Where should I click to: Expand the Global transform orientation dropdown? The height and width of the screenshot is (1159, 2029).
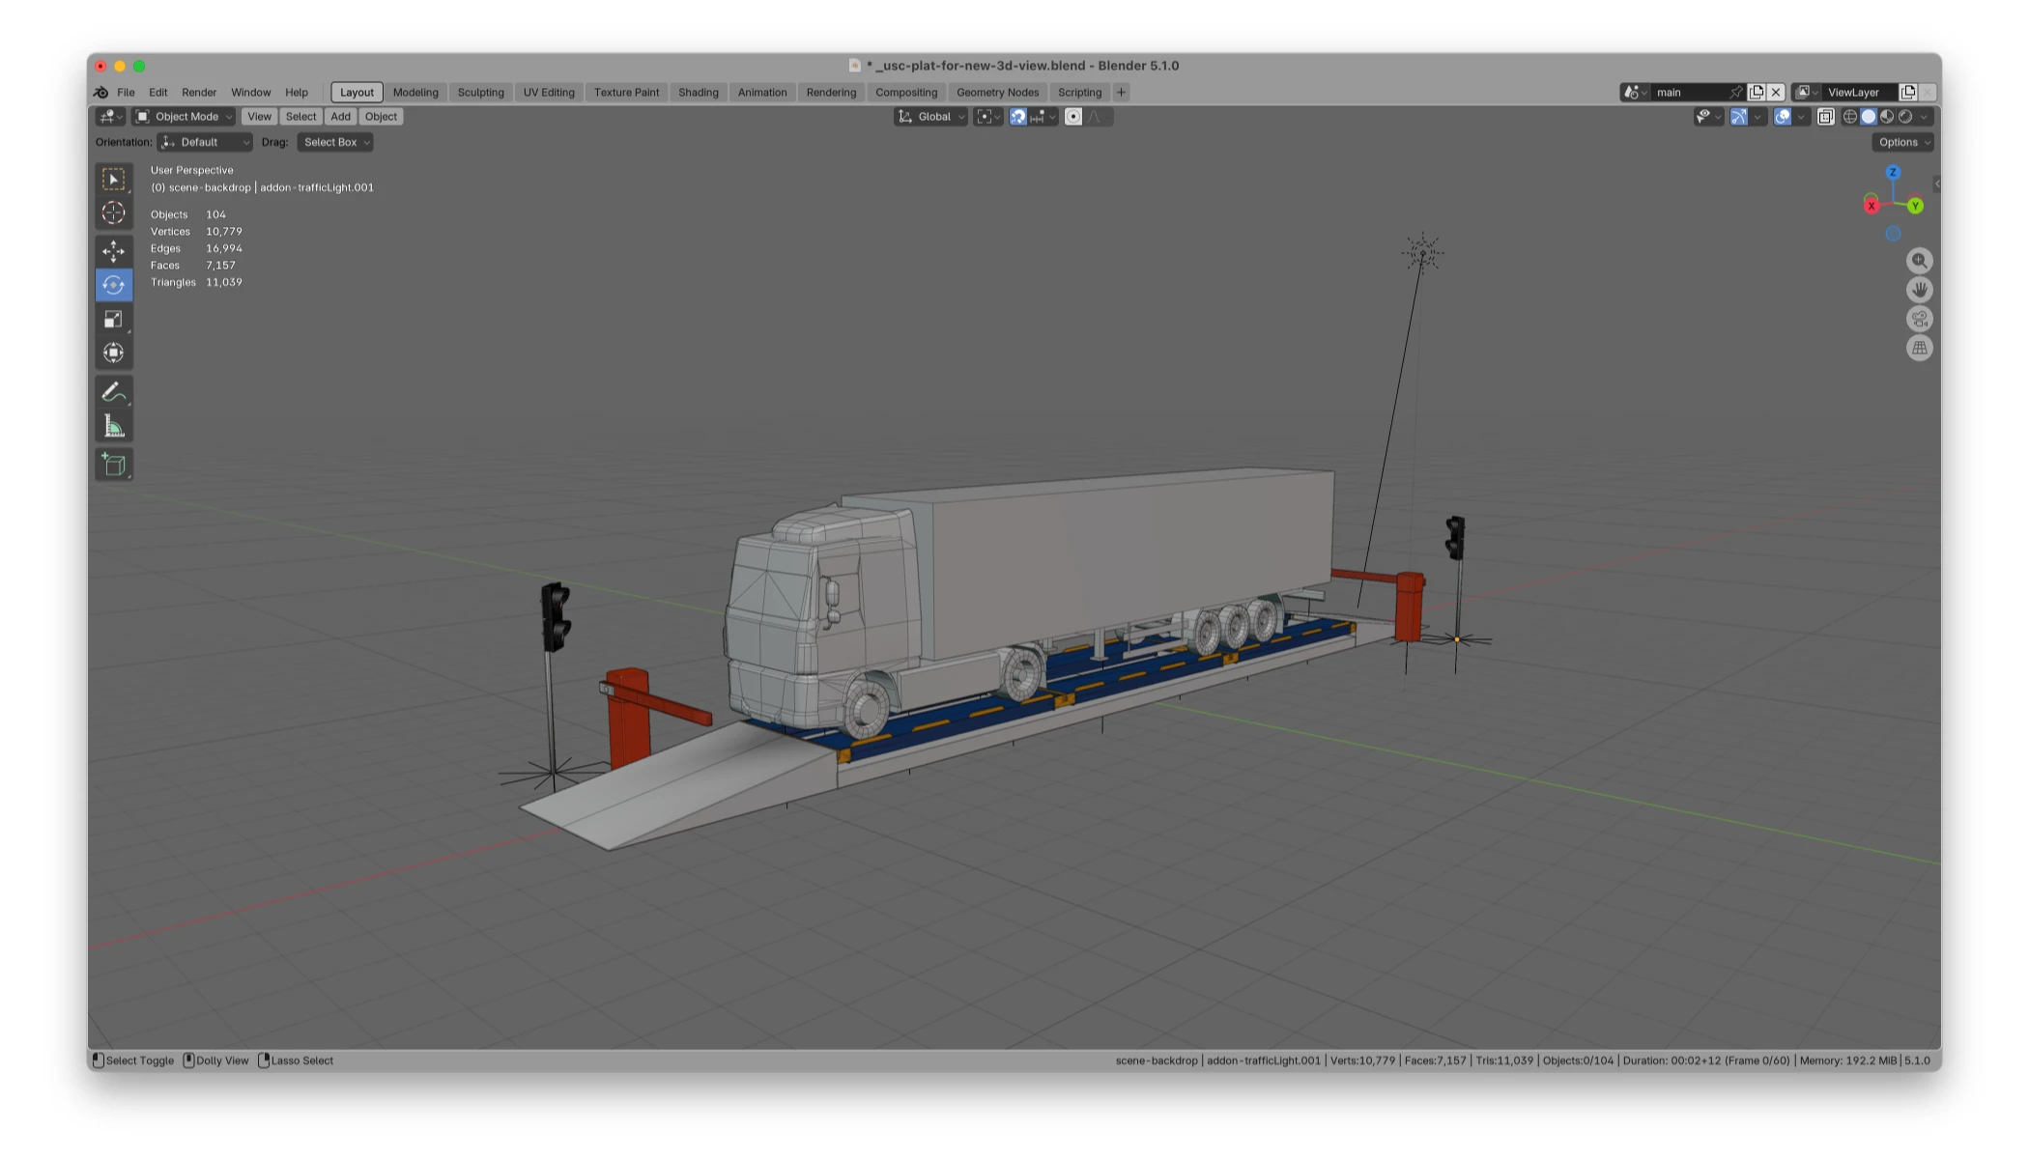pos(931,117)
